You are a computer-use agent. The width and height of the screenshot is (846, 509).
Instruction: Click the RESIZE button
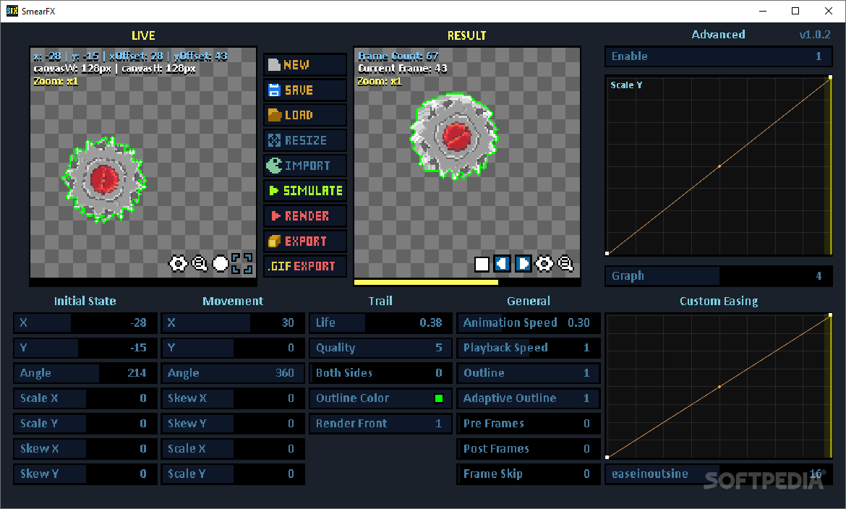(305, 140)
